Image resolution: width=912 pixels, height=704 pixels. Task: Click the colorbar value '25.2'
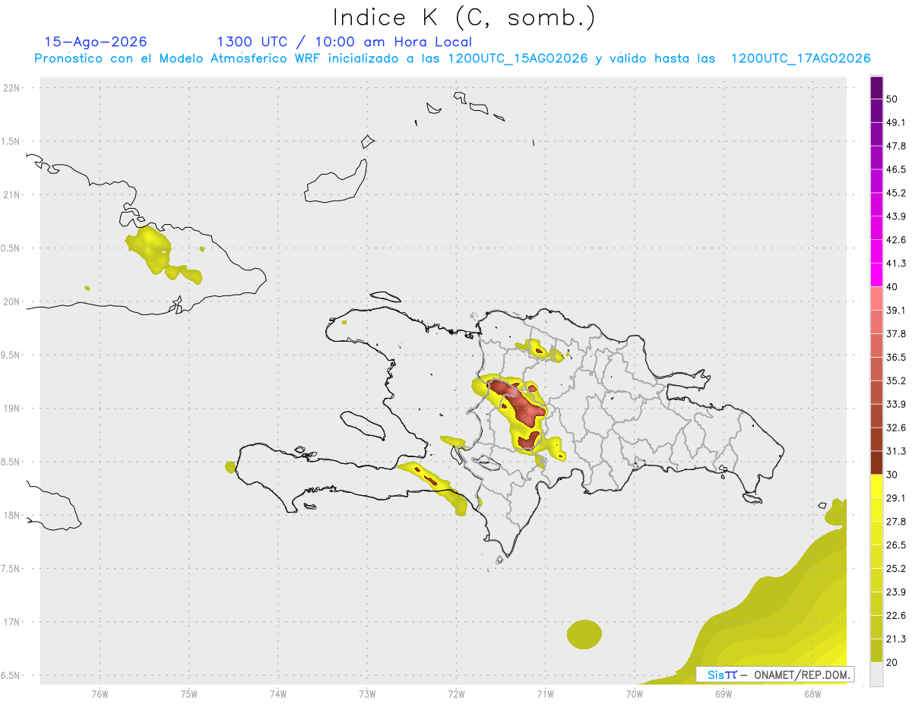tap(895, 569)
